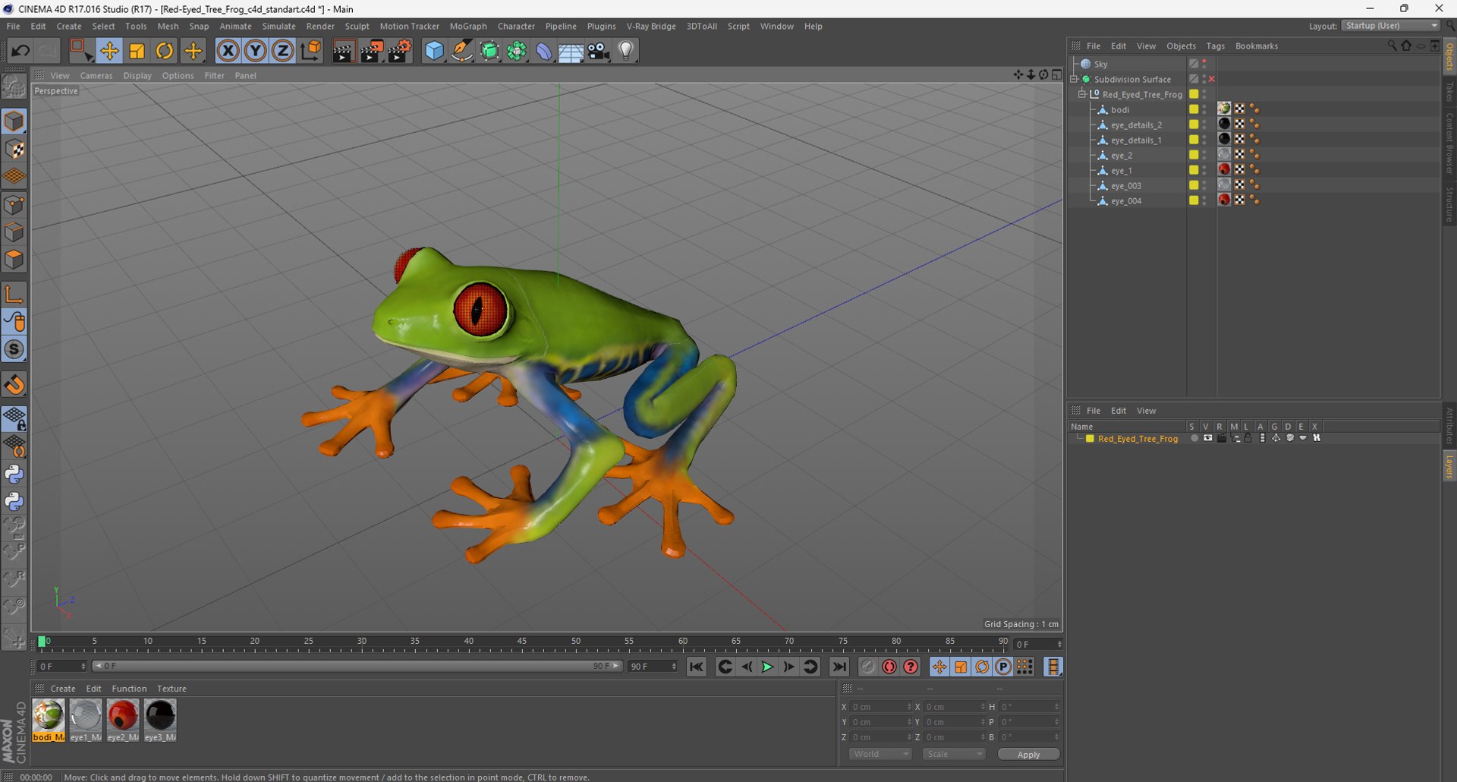Select the Scale tool in top toolbar

point(137,51)
